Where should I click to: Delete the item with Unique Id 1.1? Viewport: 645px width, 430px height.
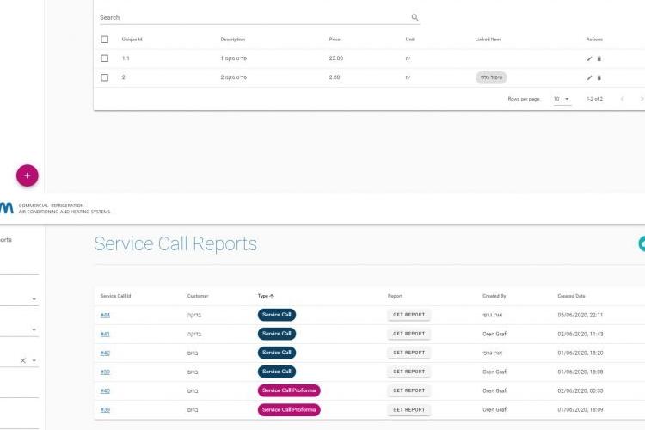tap(599, 58)
